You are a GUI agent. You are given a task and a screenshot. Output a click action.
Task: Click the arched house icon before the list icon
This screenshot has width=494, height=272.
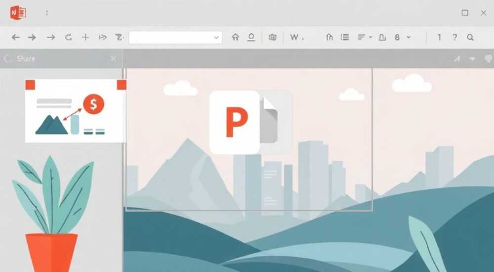click(329, 38)
